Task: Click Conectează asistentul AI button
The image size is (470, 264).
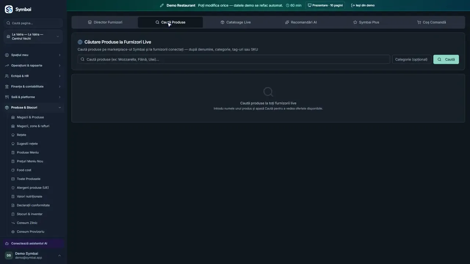Action: 33,243
